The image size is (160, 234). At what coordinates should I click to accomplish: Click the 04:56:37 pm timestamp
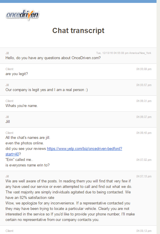[144, 117]
